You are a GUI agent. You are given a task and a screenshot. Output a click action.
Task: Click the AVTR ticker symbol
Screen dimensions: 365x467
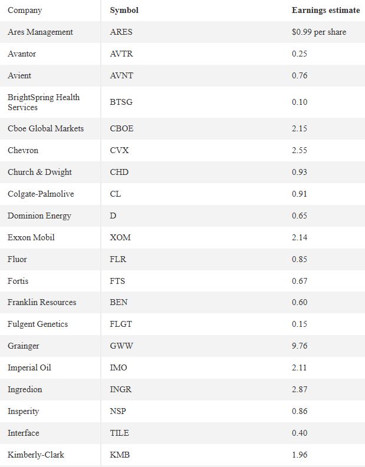click(121, 54)
